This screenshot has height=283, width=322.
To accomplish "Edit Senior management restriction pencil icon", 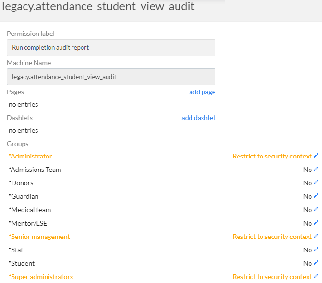I will pos(316,236).
